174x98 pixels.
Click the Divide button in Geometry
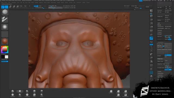click(161, 56)
